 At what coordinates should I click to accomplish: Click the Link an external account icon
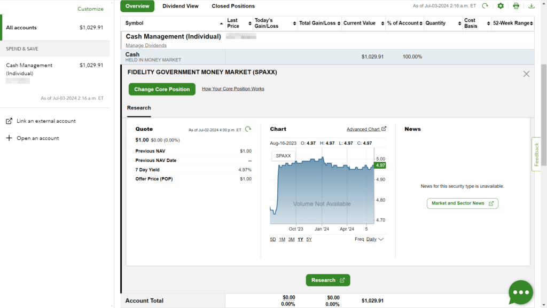pyautogui.click(x=9, y=121)
